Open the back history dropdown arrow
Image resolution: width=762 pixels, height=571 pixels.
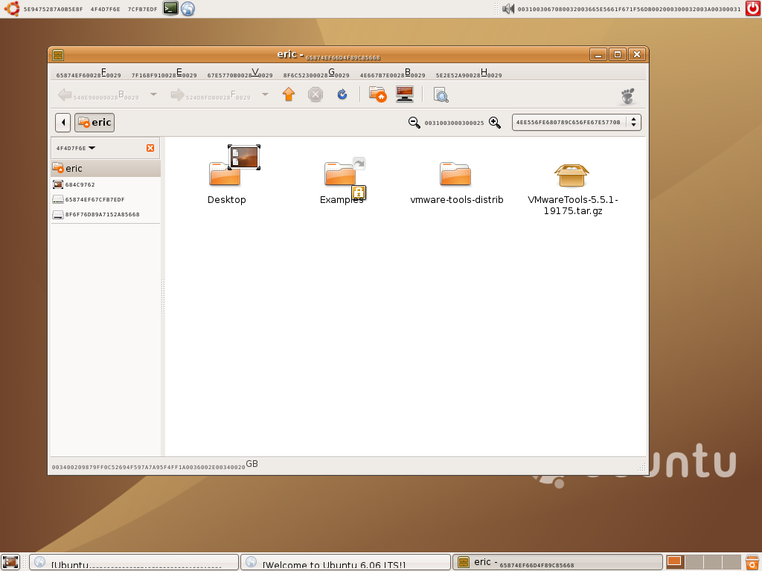[153, 94]
